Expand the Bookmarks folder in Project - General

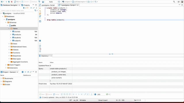(1, 78)
